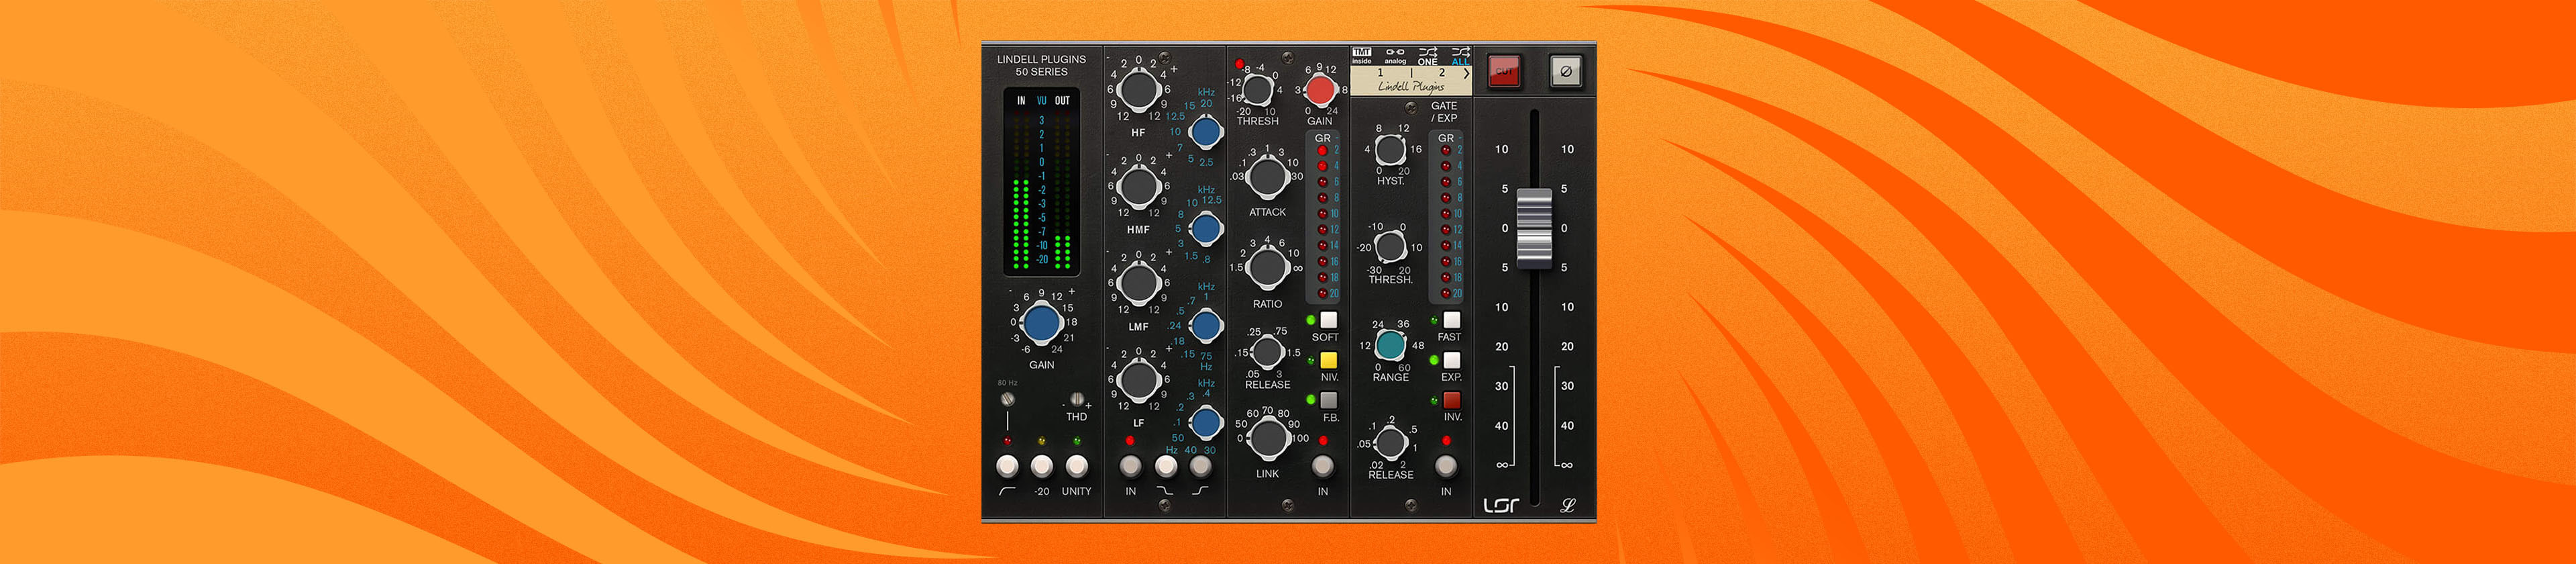
Task: Click the phase invert Ø button
Action: click(x=1566, y=71)
